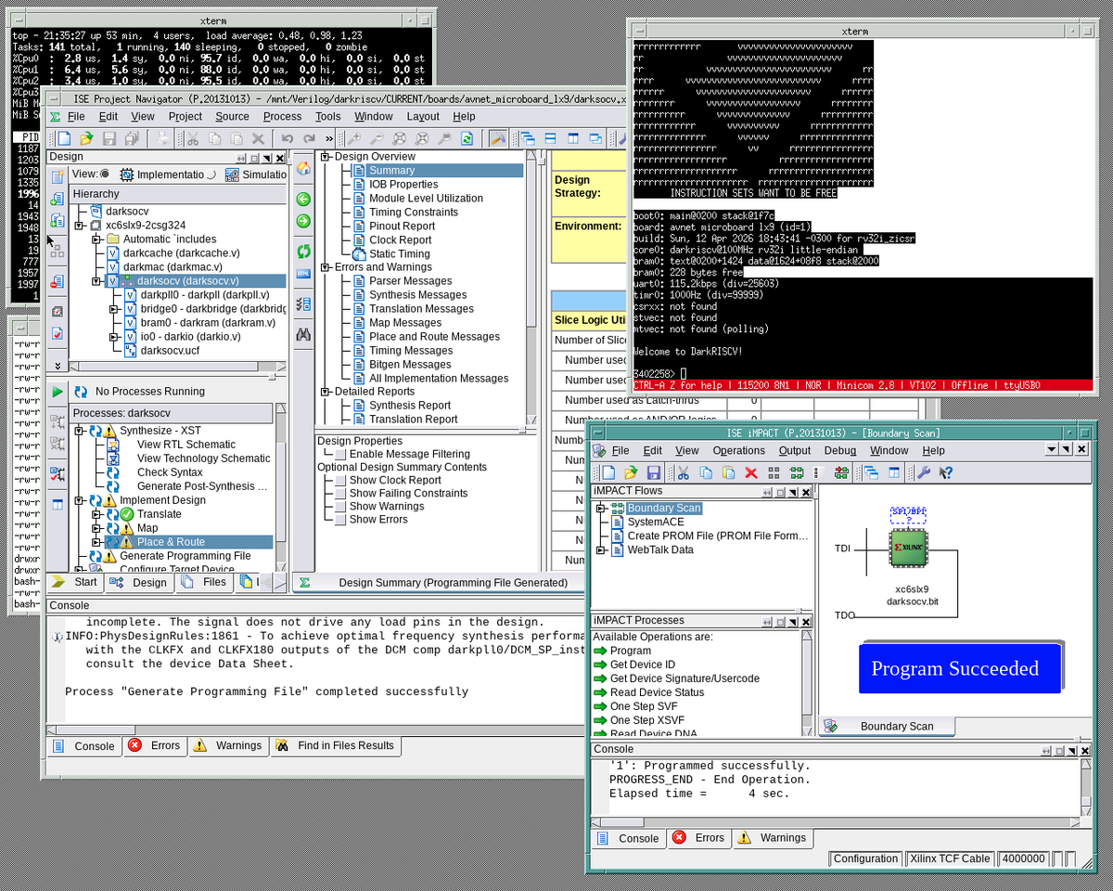
Task: Click the New Source icon in Design sidebar
Action: pyautogui.click(x=58, y=176)
